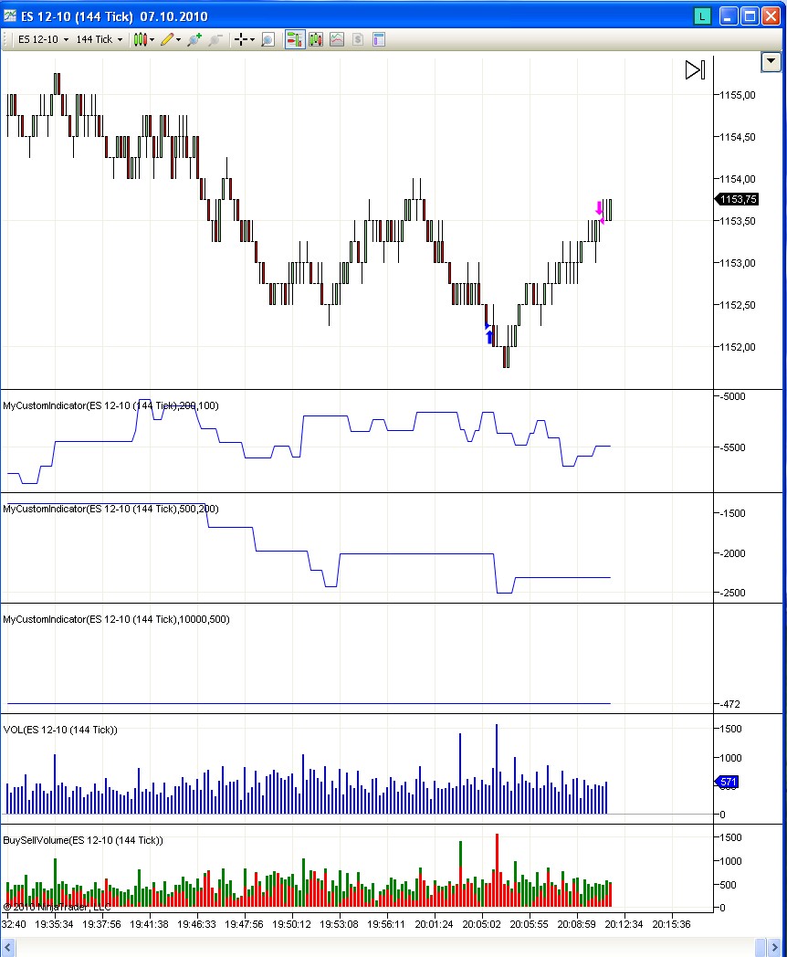The image size is (787, 957).
Task: Select the pencil drawing tools icon
Action: 168,39
